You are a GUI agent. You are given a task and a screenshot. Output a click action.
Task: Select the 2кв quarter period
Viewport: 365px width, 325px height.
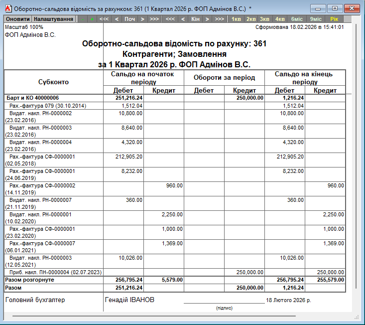click(251, 19)
